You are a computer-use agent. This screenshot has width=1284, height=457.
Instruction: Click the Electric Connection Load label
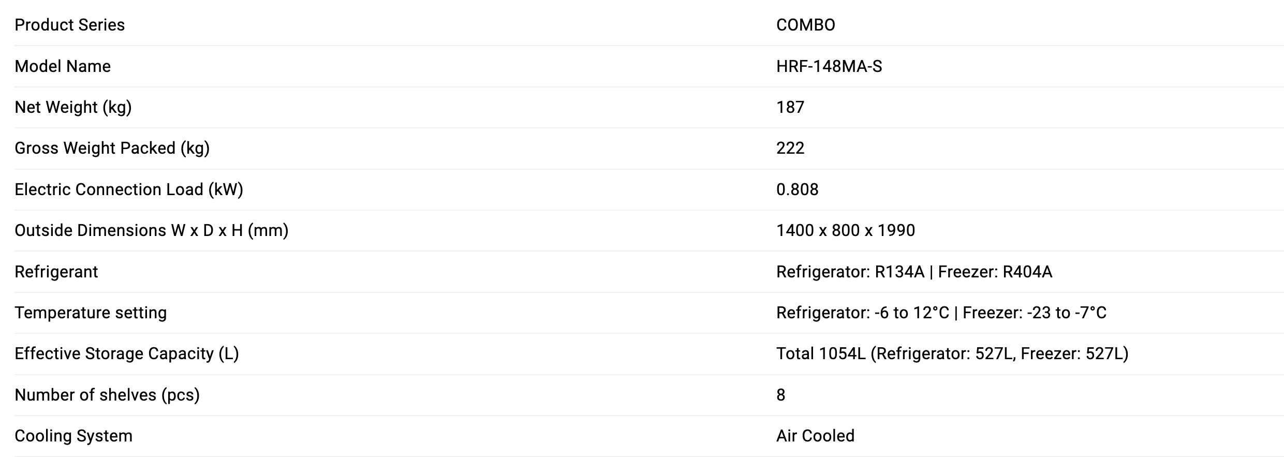pyautogui.click(x=129, y=189)
